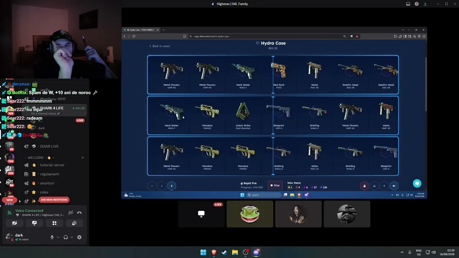The image size is (459, 258).
Task: Select the Blueprint USP-S skin in middle row
Action: pos(279,115)
